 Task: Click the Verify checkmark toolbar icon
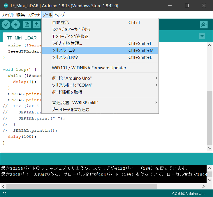coord(6,25)
